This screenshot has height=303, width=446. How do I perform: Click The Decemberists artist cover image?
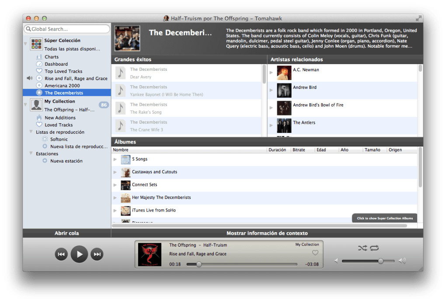127,38
